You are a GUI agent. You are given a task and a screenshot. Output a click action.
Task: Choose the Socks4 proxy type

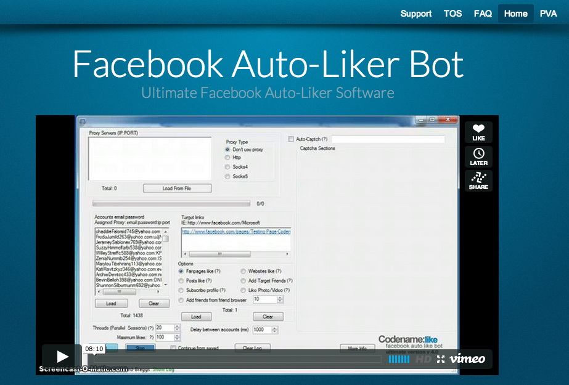[x=227, y=167]
